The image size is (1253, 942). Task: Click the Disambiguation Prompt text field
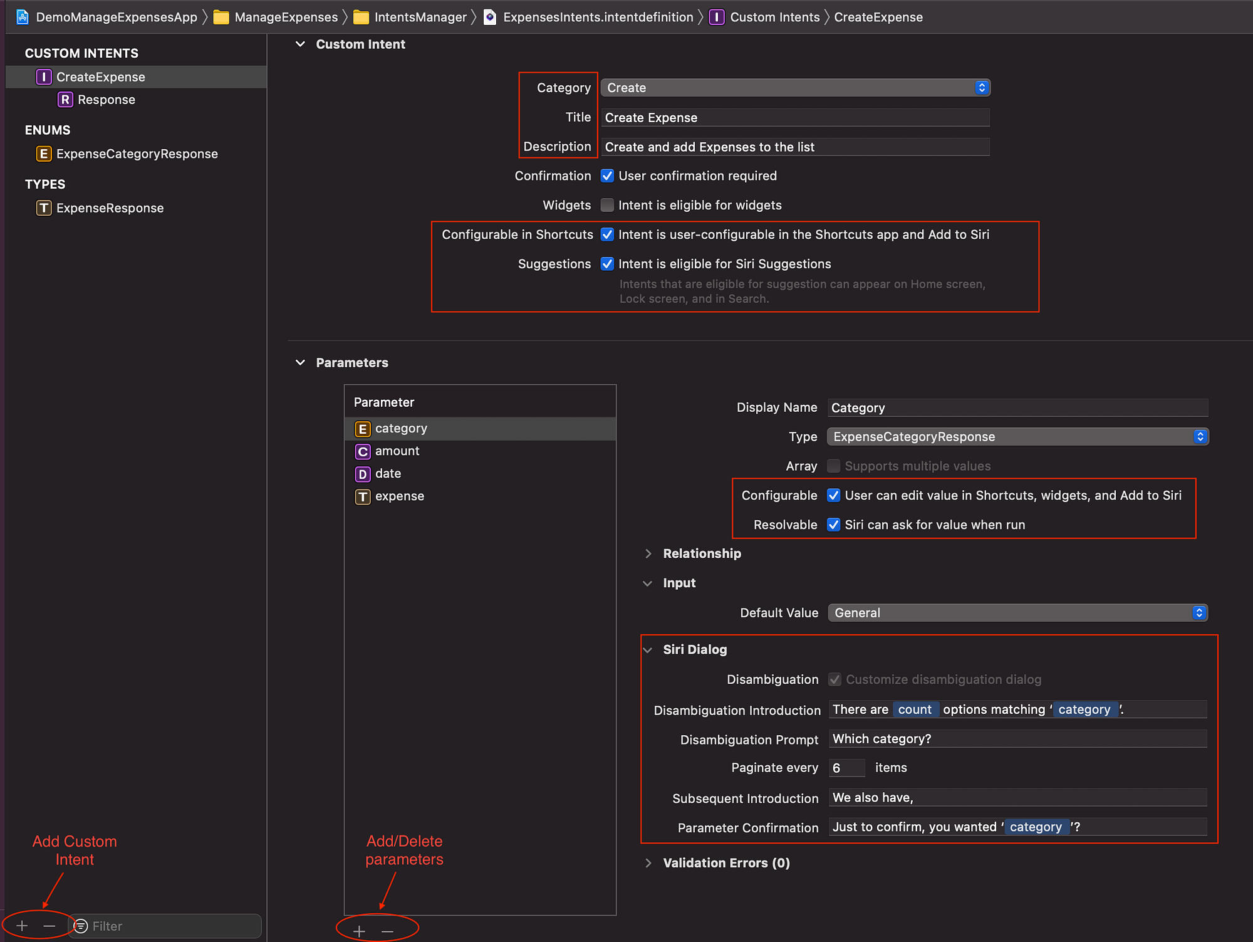1017,739
